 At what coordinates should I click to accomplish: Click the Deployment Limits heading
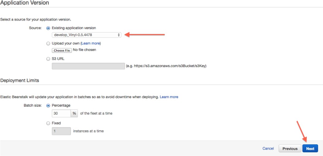(x=20, y=81)
